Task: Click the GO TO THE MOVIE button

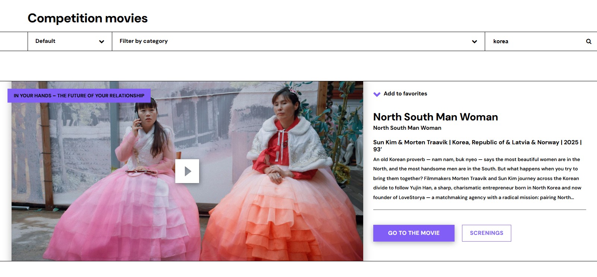Action: coord(414,233)
